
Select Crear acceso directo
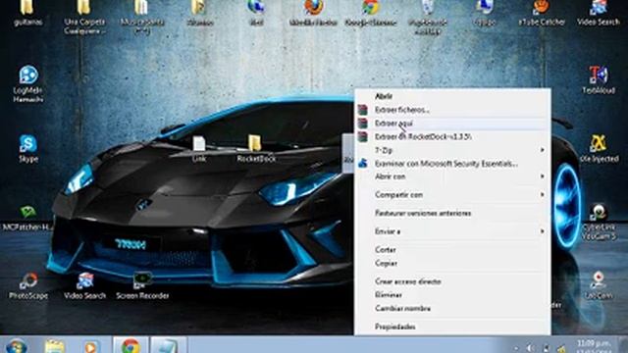pos(452,281)
